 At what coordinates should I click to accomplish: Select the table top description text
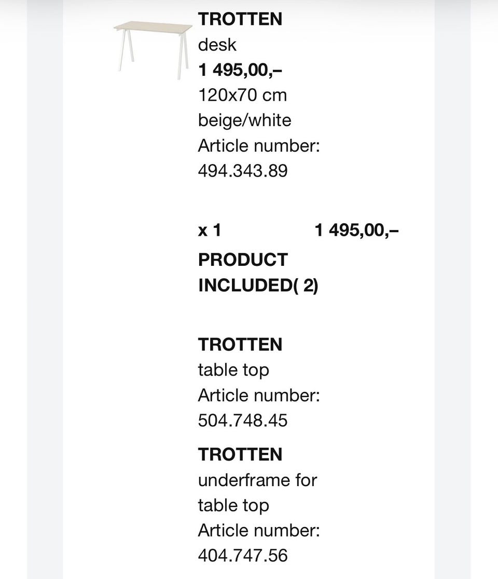tap(233, 370)
